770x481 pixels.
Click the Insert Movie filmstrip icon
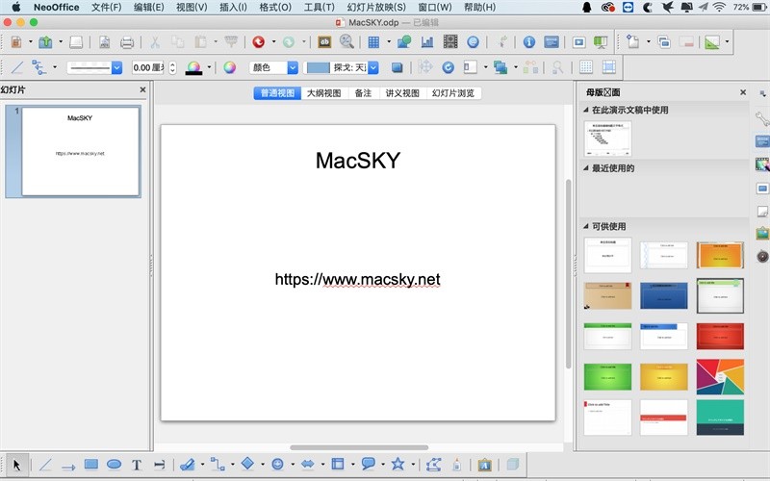450,42
